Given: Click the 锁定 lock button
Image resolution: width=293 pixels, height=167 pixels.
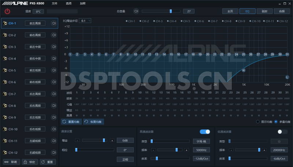Looking at the screenshot, I should (x=30, y=162).
